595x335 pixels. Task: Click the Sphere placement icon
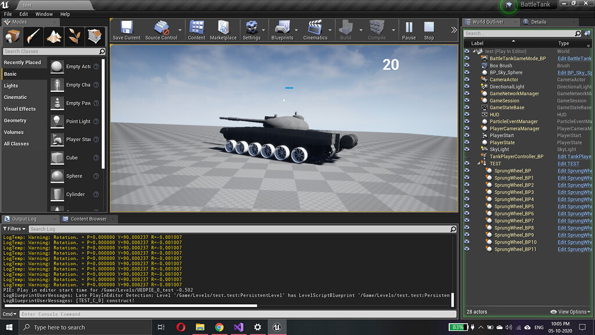57,176
